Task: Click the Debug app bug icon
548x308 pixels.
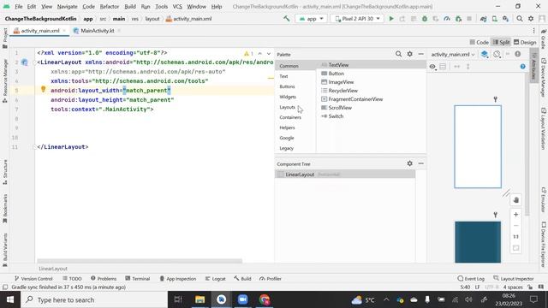Action: (x=425, y=19)
